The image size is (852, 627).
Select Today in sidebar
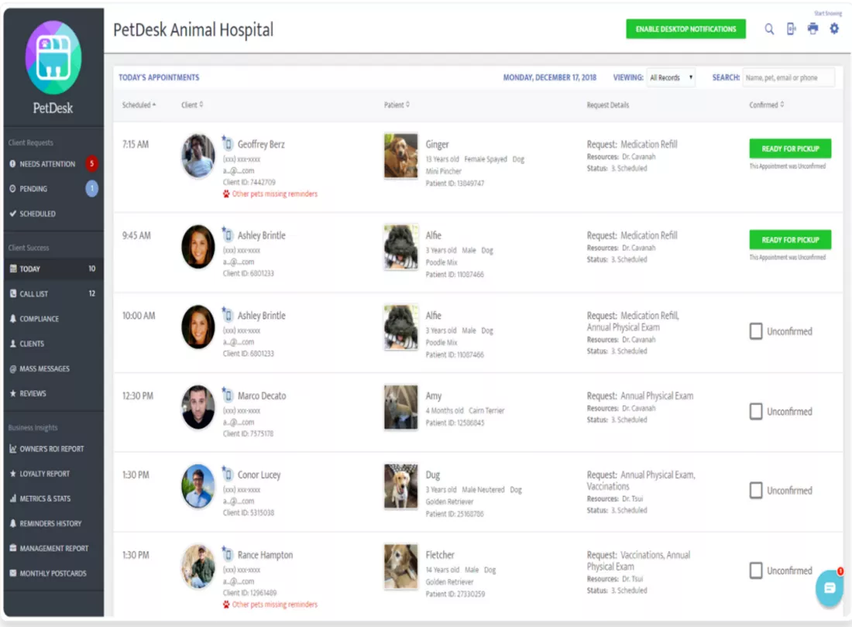pos(53,269)
